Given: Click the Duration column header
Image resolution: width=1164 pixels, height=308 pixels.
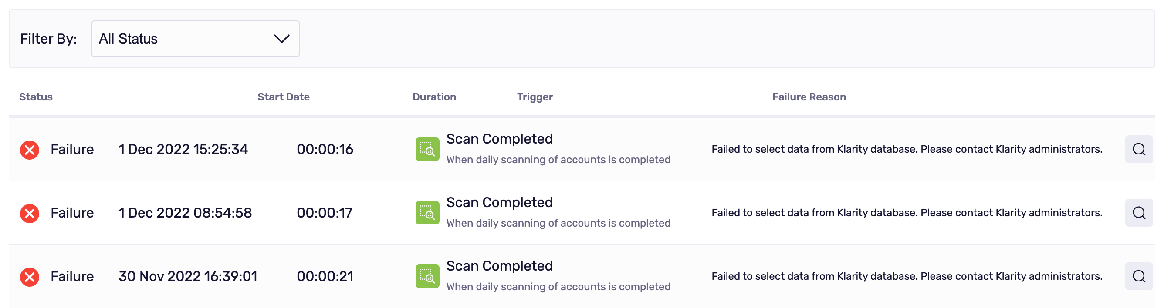Looking at the screenshot, I should pyautogui.click(x=434, y=97).
